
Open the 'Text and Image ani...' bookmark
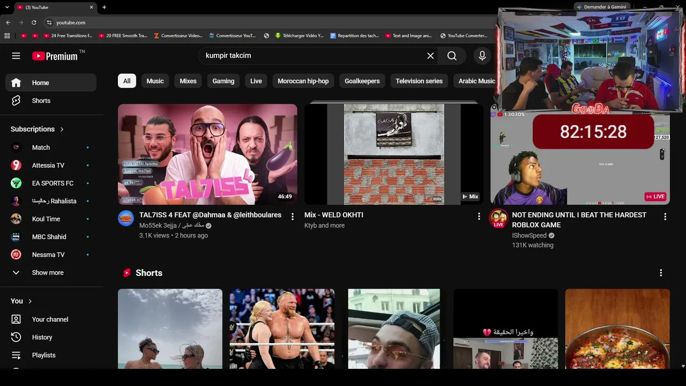pyautogui.click(x=408, y=36)
